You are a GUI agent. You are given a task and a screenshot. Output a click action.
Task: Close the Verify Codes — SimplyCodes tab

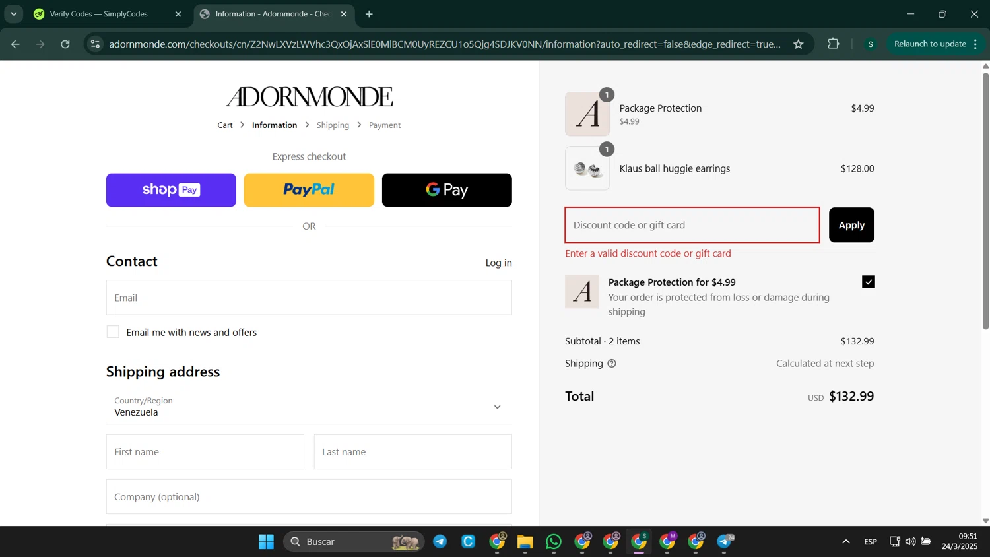[x=178, y=14]
